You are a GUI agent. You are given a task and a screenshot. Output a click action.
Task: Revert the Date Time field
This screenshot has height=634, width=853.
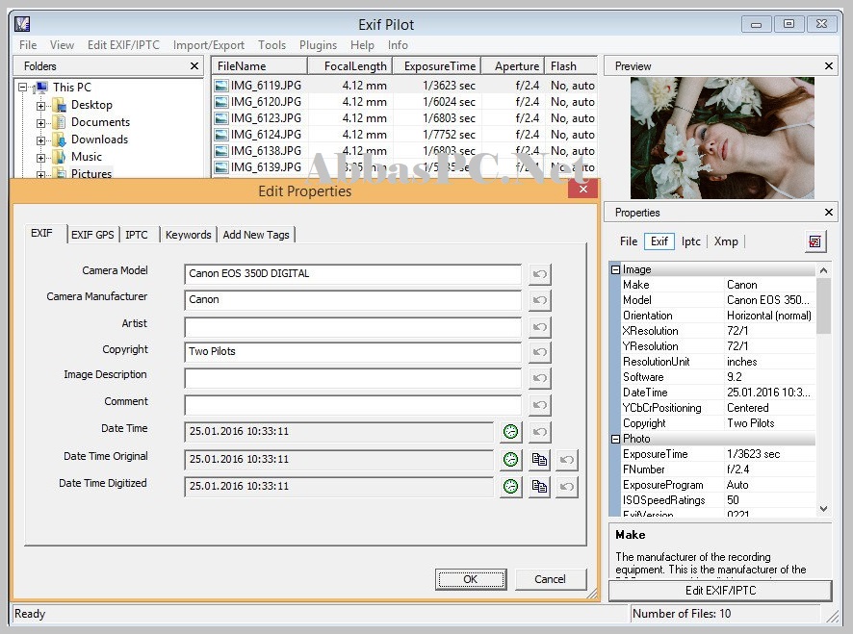click(x=540, y=432)
